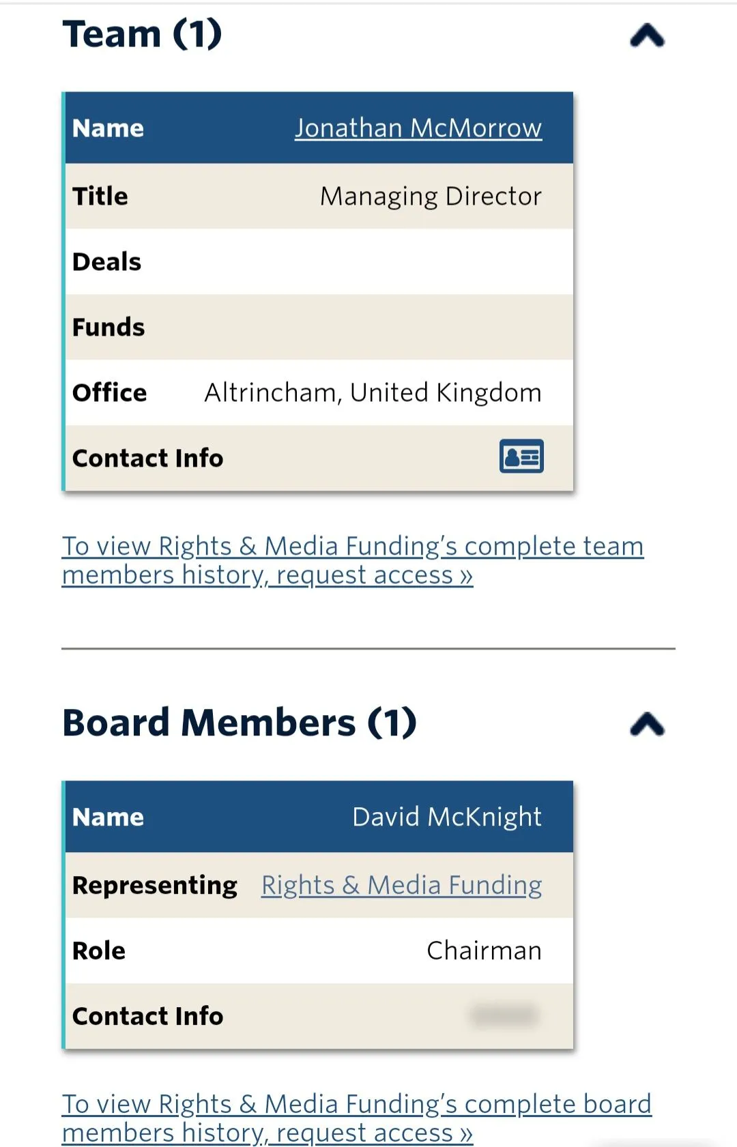Click the Role row label
This screenshot has width=737, height=1147.
pyautogui.click(x=99, y=950)
